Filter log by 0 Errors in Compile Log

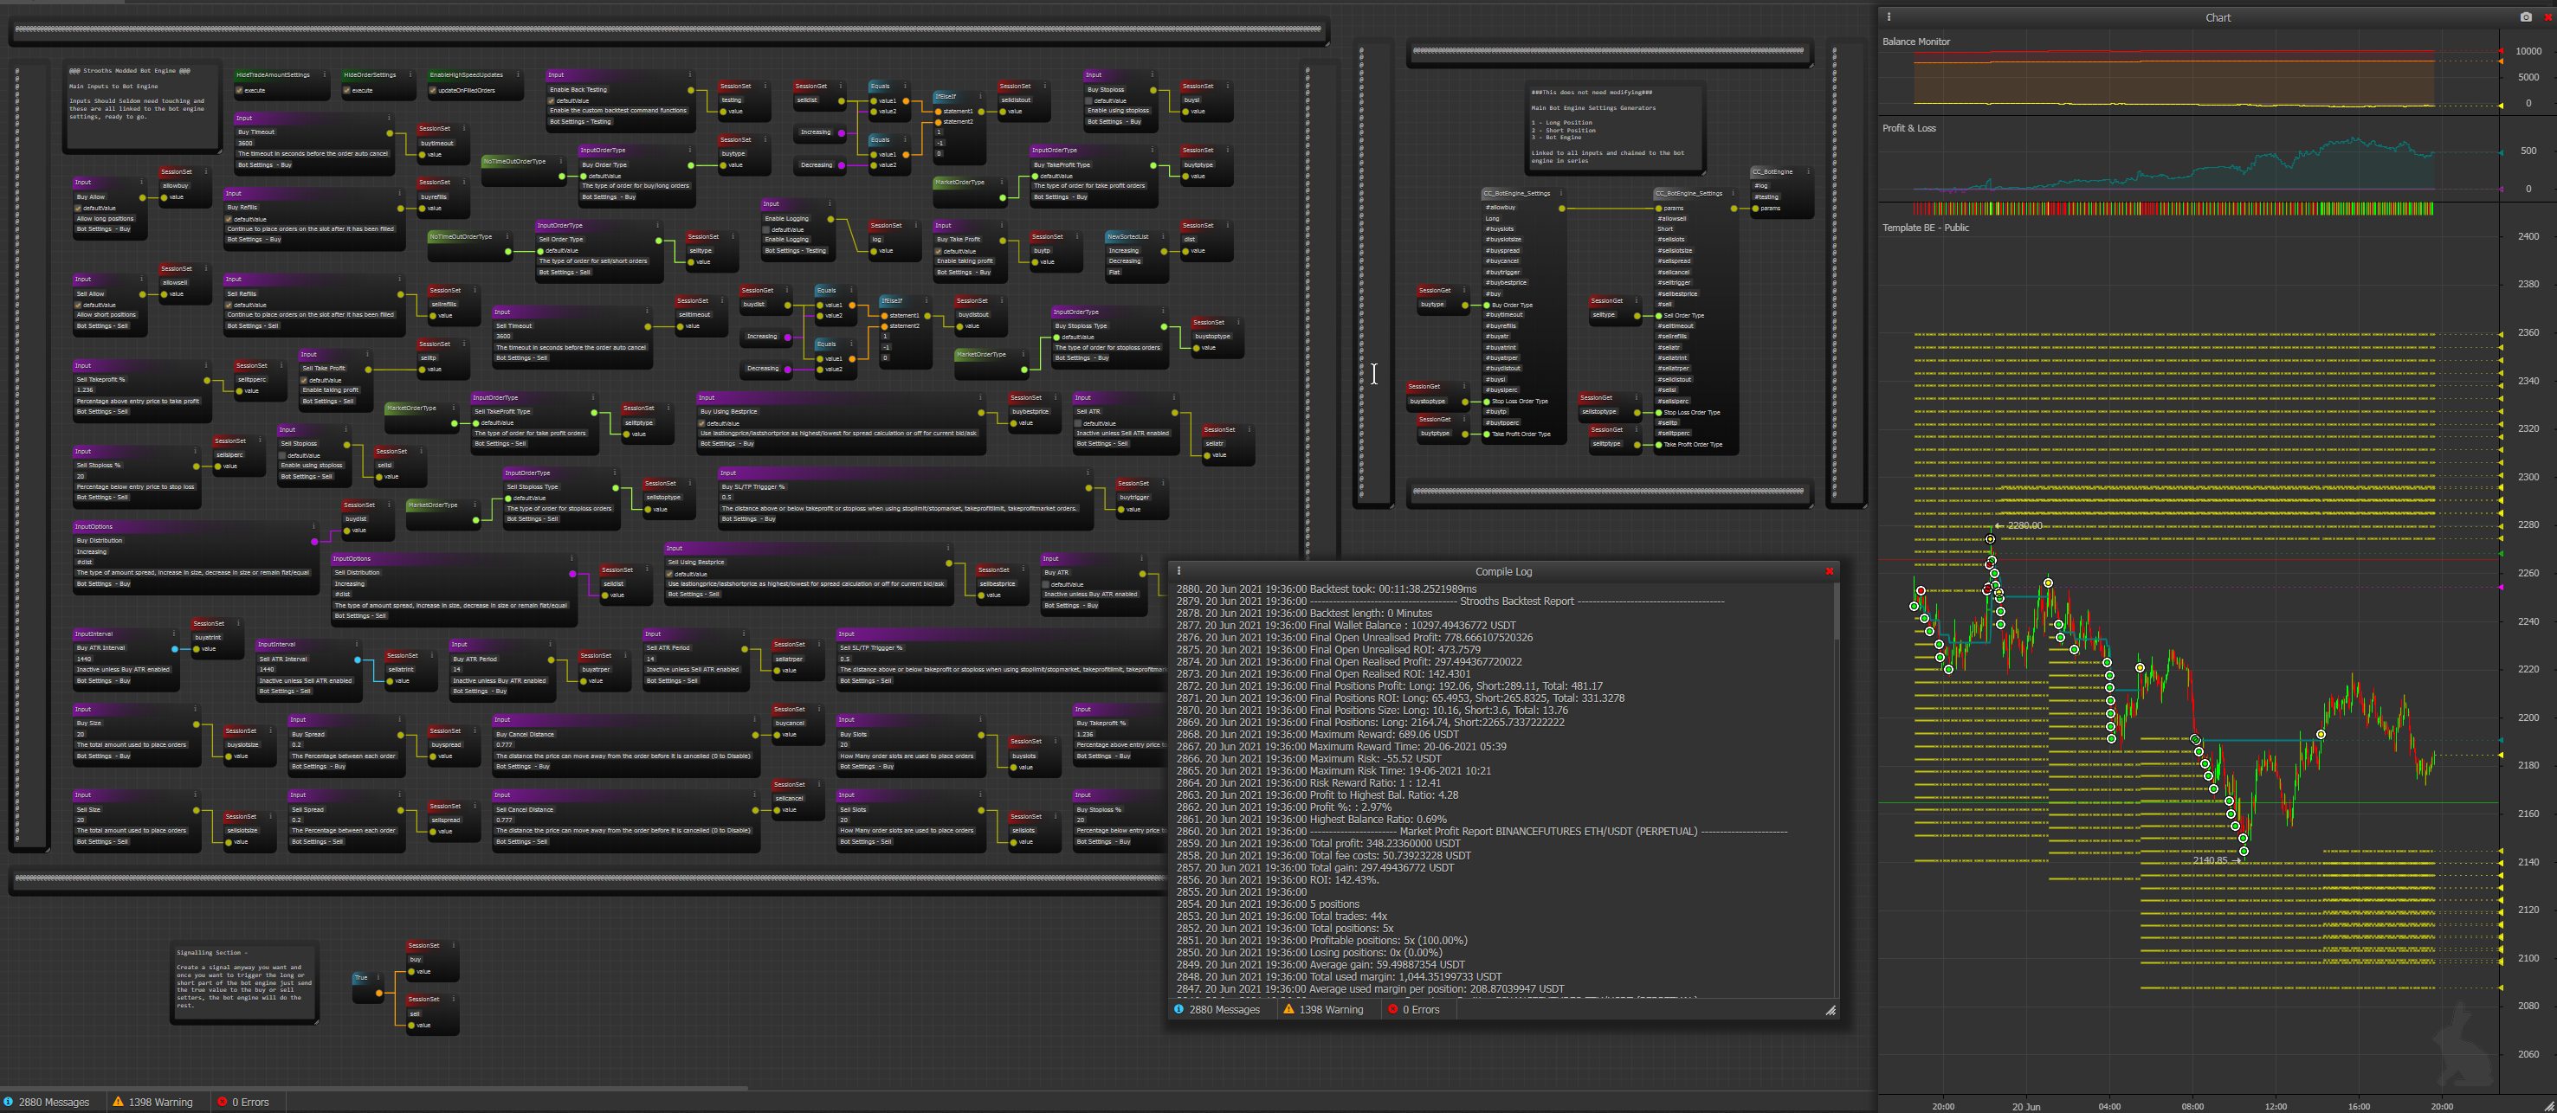pos(1420,1009)
